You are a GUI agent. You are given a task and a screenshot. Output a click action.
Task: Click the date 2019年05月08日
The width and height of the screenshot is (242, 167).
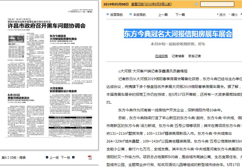pos(116,4)
